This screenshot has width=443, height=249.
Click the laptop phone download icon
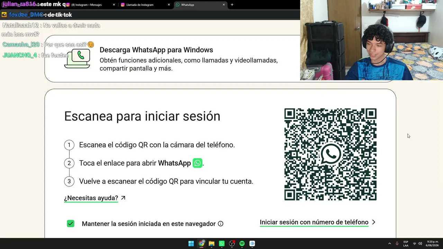pyautogui.click(x=77, y=58)
